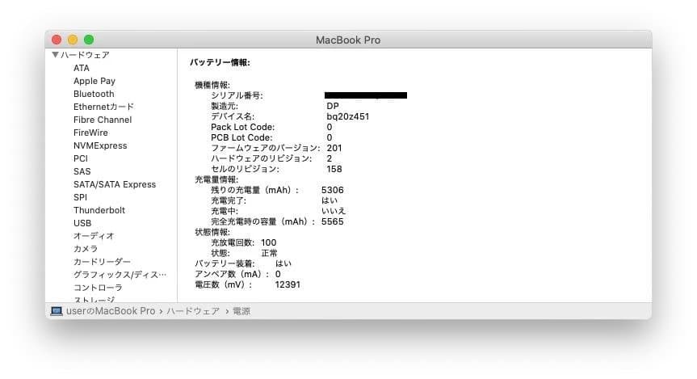
Task: Click the ハードウェア category label
Action: (x=85, y=55)
